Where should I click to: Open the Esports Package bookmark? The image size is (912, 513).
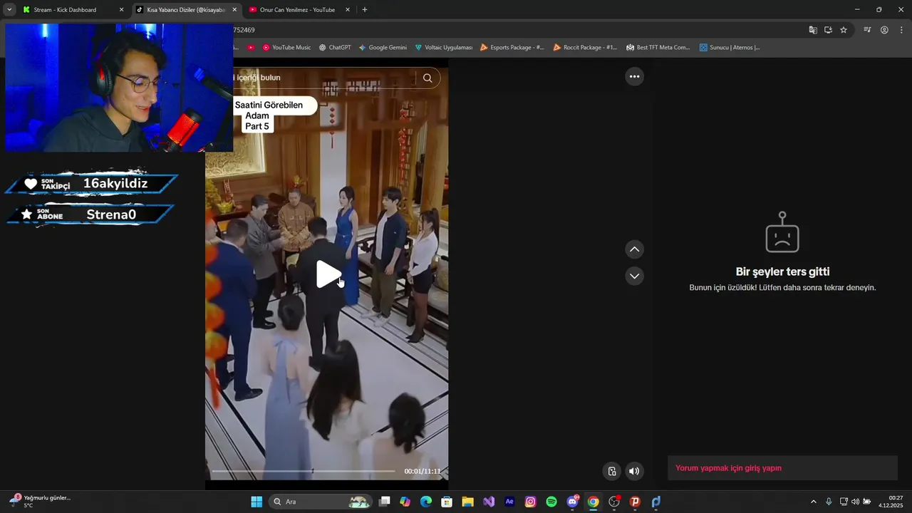(512, 48)
